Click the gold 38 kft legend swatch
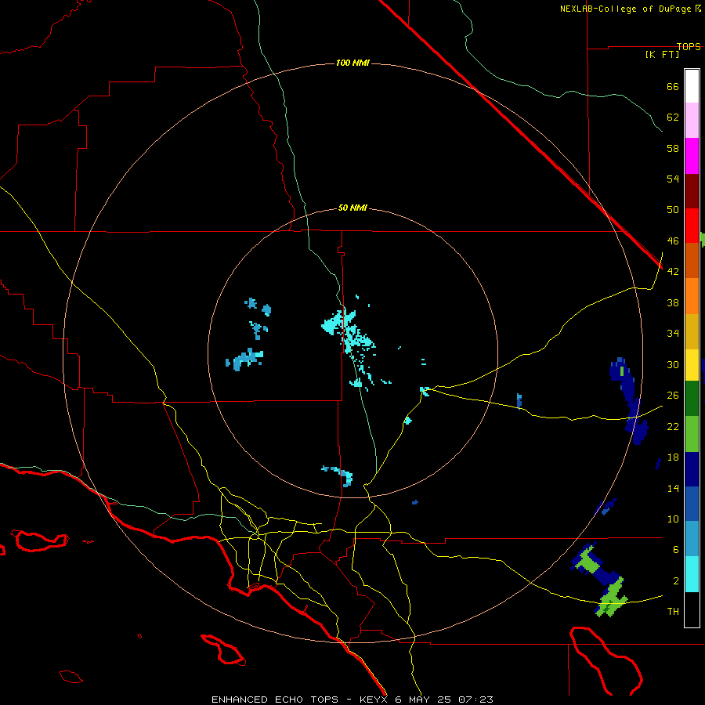The image size is (705, 705). tap(692, 331)
